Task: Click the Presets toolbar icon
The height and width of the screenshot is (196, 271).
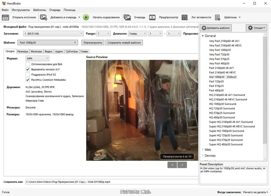Action: (x=218, y=17)
